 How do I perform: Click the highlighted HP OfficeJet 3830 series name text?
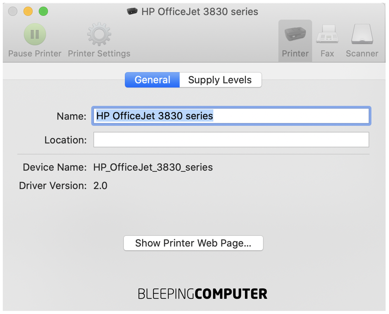point(154,116)
